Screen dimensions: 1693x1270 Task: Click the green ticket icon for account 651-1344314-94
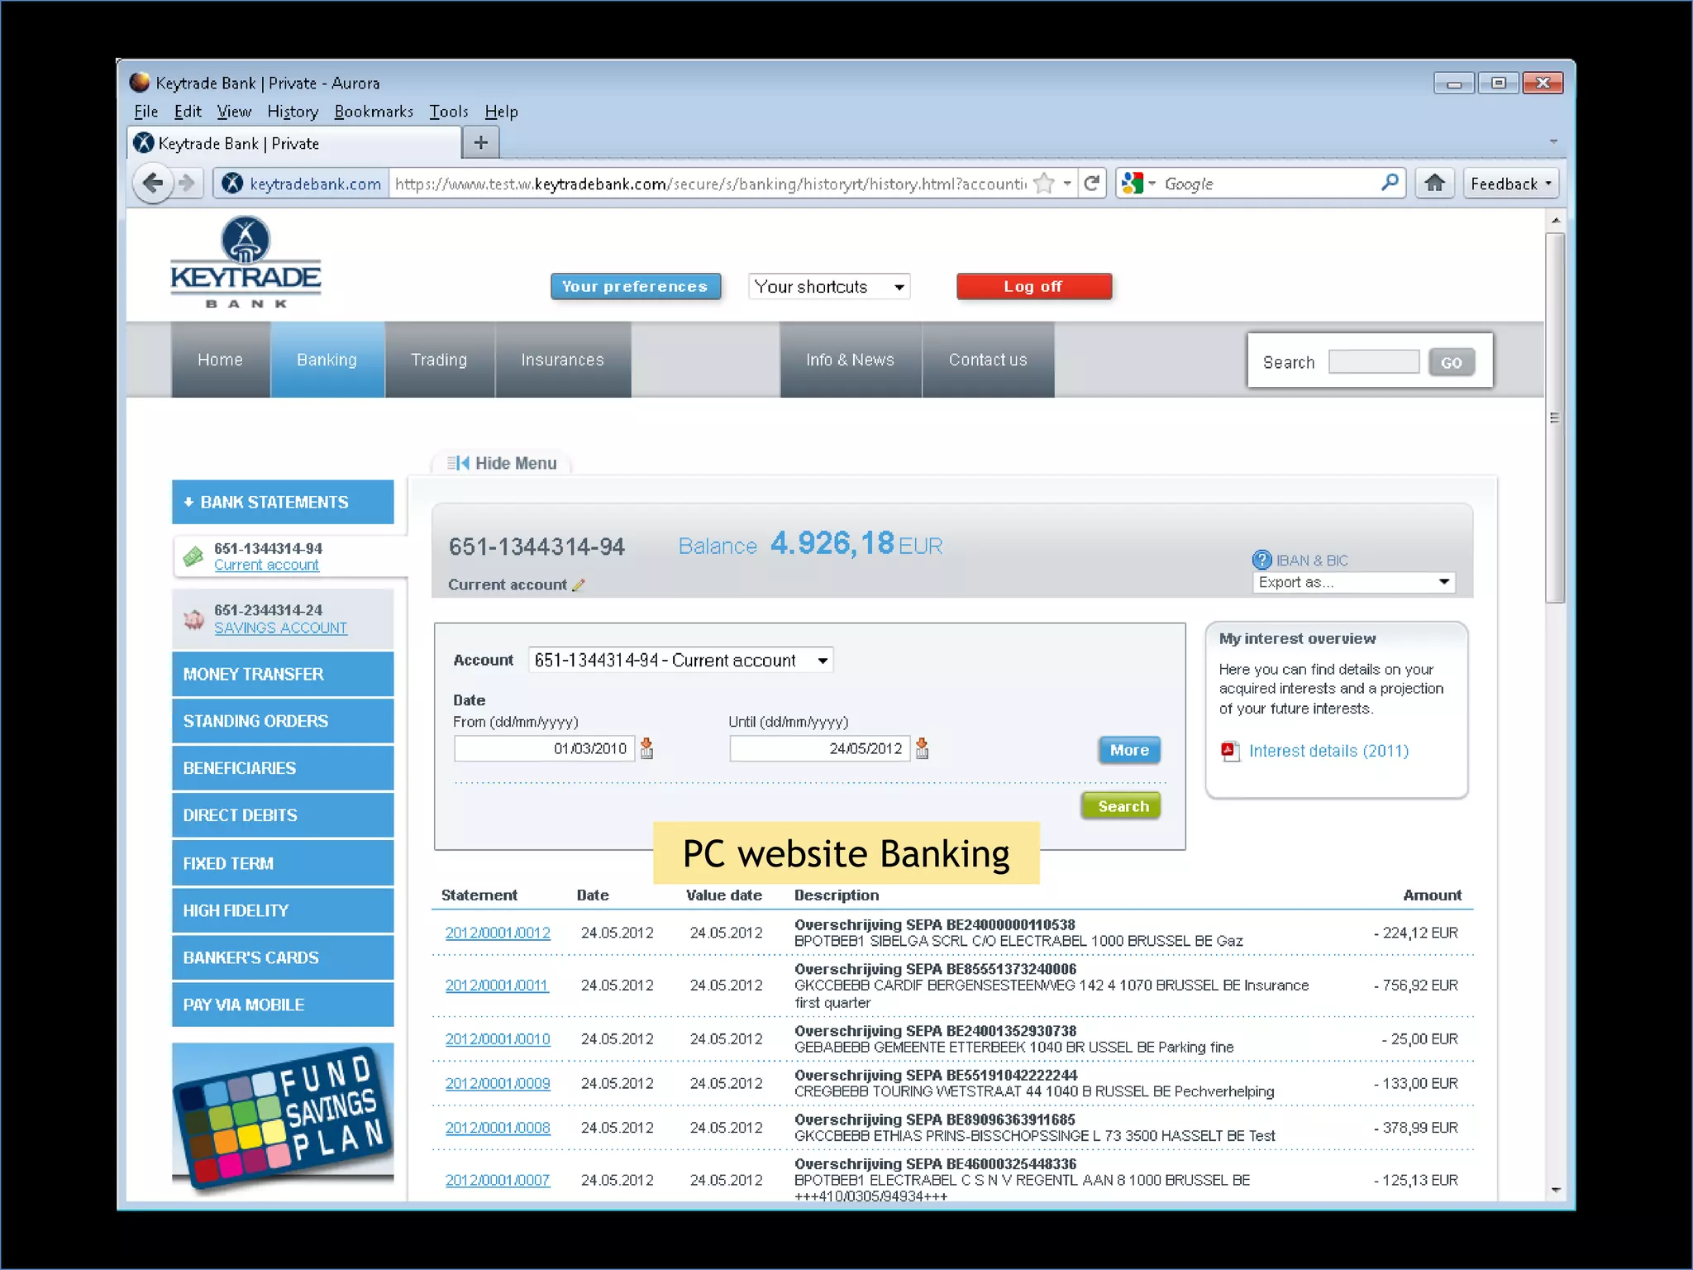tap(193, 556)
